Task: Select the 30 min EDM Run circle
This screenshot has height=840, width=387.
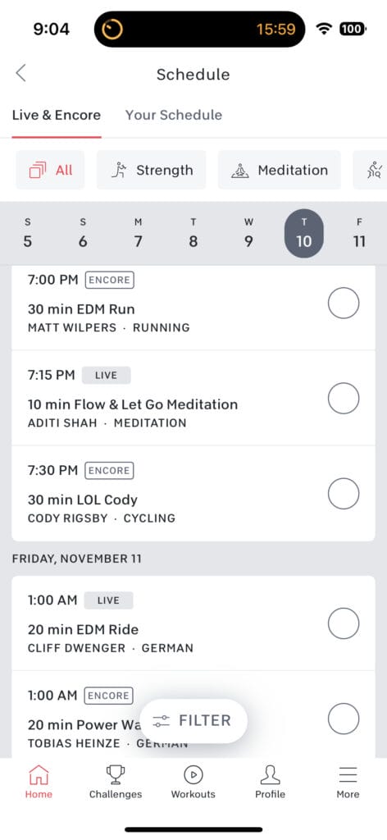Action: click(x=343, y=303)
